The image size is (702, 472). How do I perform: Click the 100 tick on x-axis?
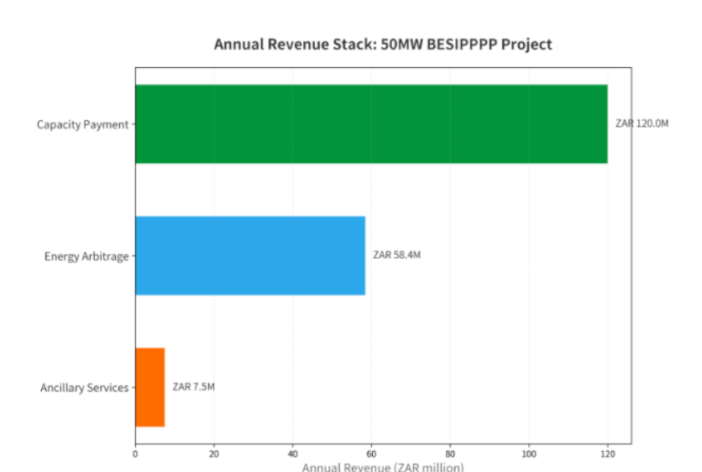point(529,454)
